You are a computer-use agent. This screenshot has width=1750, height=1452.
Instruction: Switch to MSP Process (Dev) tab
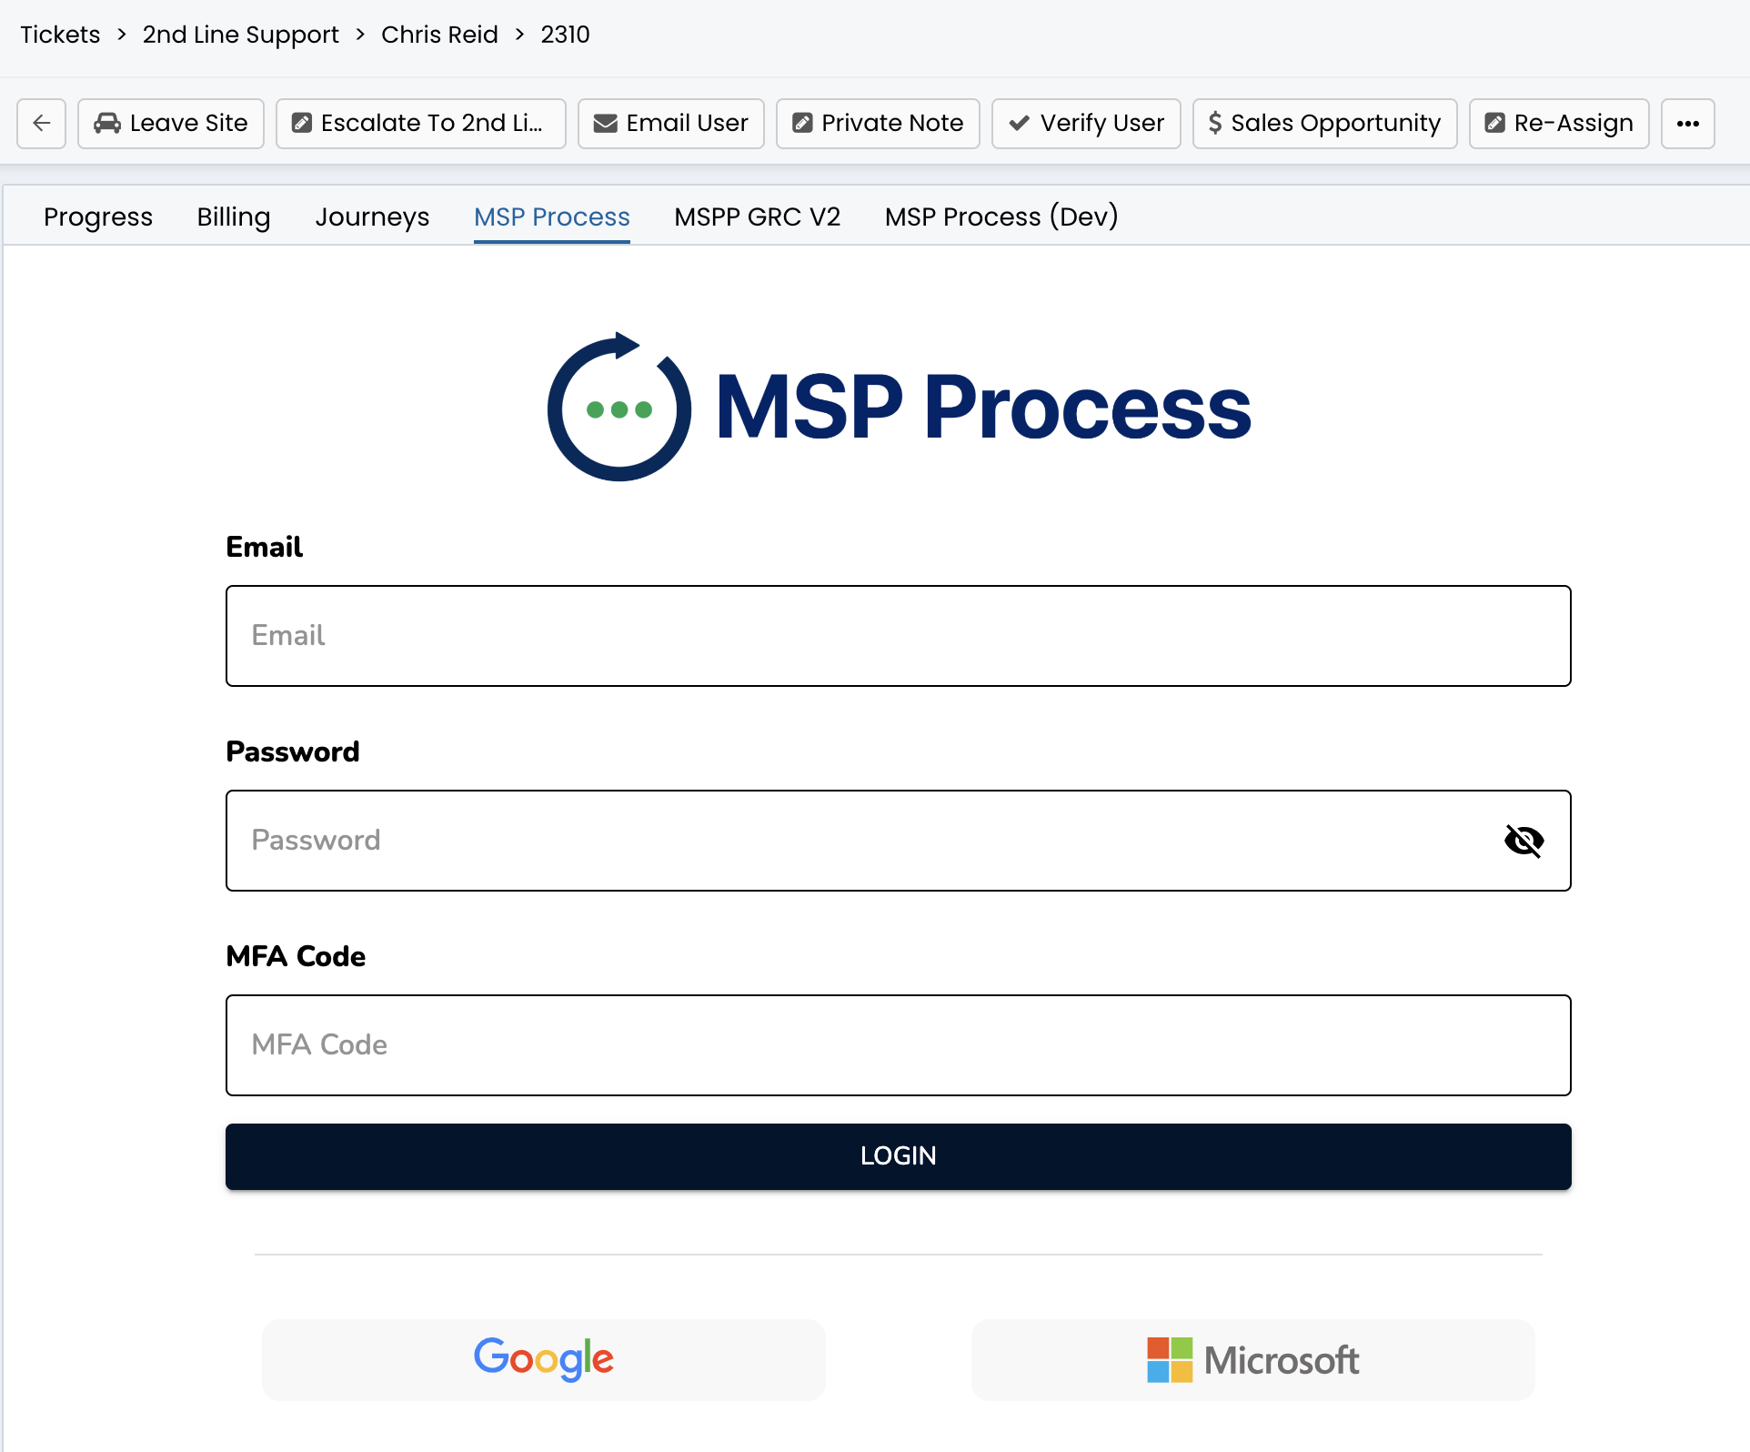point(1001,217)
